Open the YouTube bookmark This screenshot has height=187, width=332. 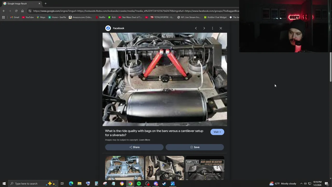click(28, 17)
